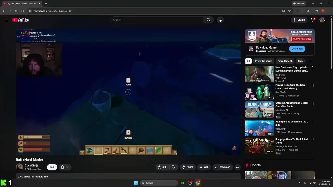Screen dimensions: 333x187
Task: Open the YouTube guide hamburger menu
Action: coord(6,20)
